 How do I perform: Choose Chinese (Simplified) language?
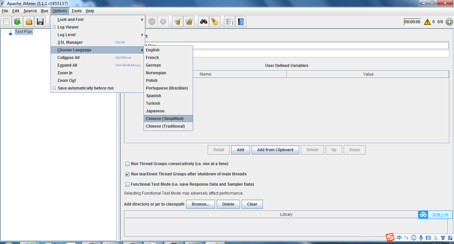(x=168, y=119)
